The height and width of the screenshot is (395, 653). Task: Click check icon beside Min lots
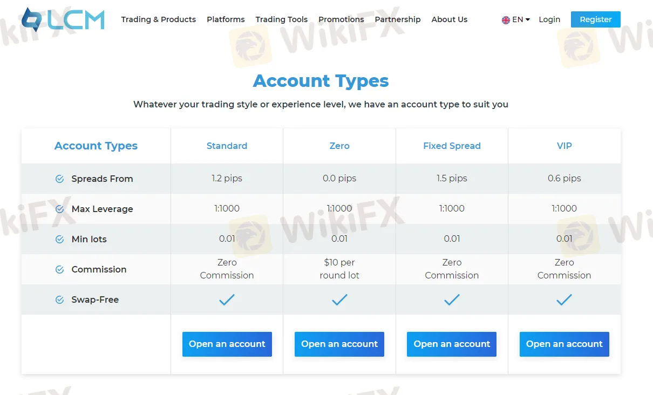[x=60, y=240]
